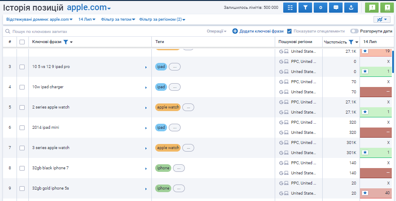
Task: Open the 14 Лип date dropdown
Action: coord(87,19)
